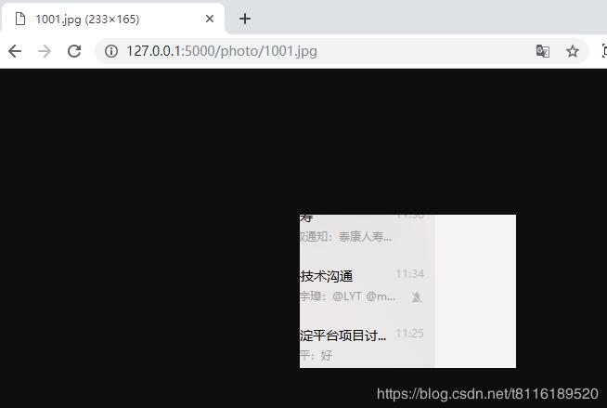Focus the address bar URL text

point(222,51)
